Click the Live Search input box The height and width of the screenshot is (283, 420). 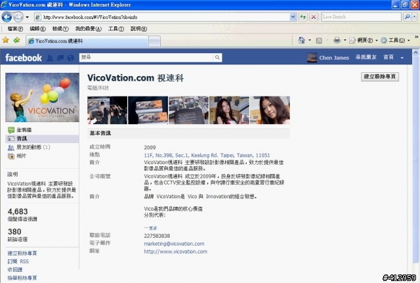click(x=361, y=17)
